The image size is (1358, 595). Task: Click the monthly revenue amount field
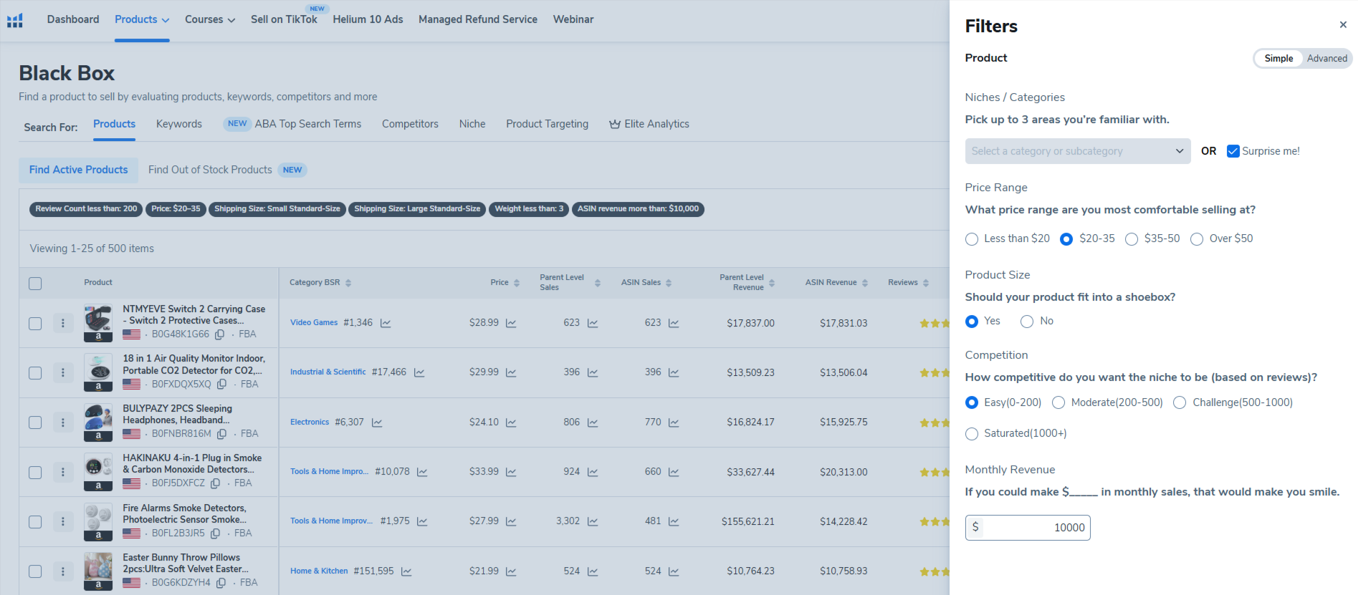coord(1028,528)
